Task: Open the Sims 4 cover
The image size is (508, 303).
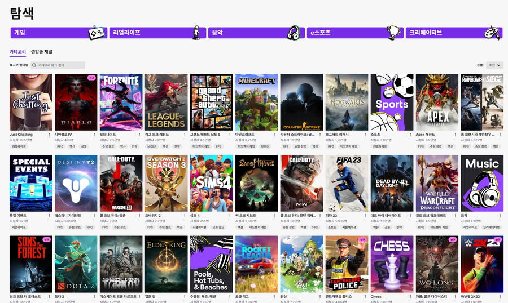Action: [x=212, y=184]
